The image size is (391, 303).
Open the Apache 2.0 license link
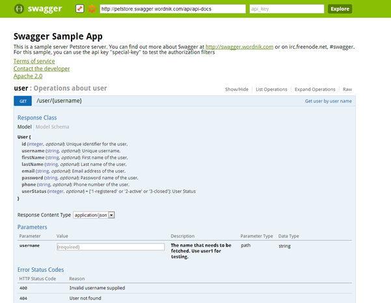click(28, 76)
